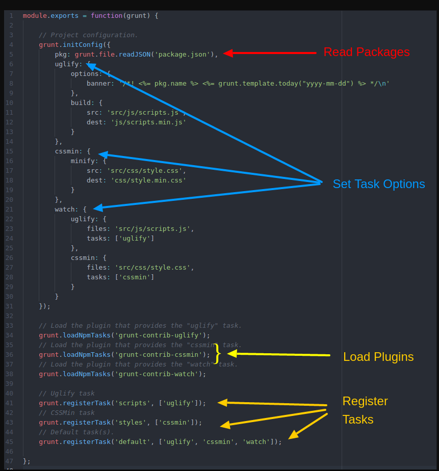
Task: Select the 'src/css/style.css' path
Action: tap(141, 170)
